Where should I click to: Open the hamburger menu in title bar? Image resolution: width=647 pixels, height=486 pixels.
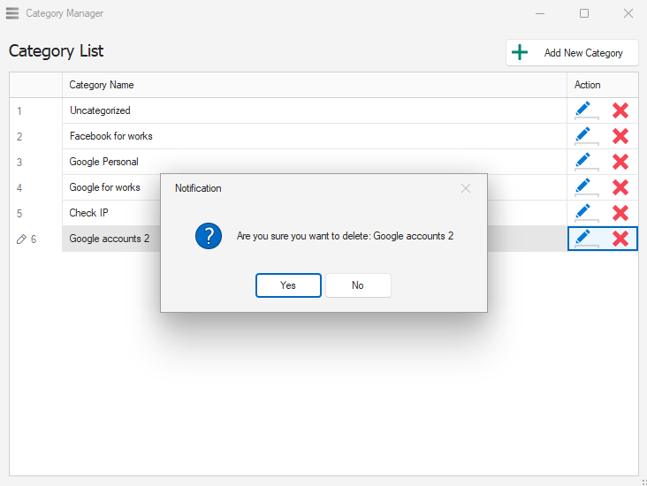[12, 13]
